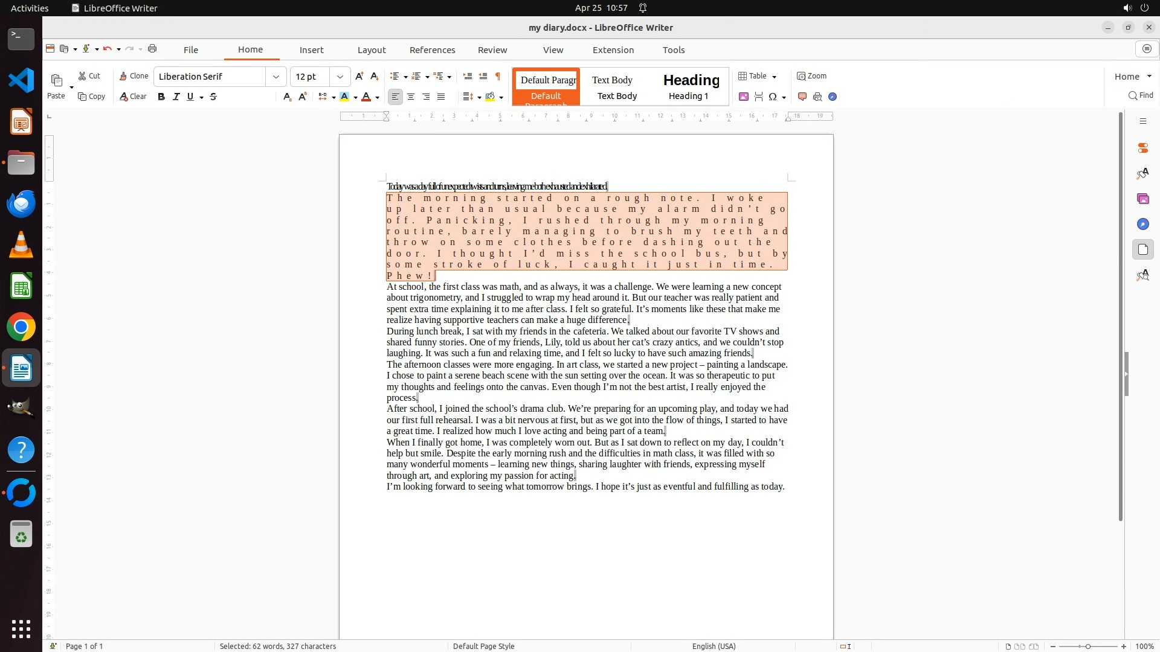Viewport: 1160px width, 652px height.
Task: Open font name dropdown list
Action: pyautogui.click(x=276, y=77)
